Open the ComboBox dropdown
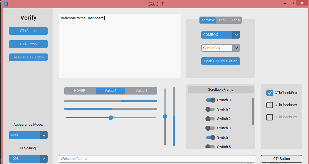309x164 pixels. click(236, 48)
